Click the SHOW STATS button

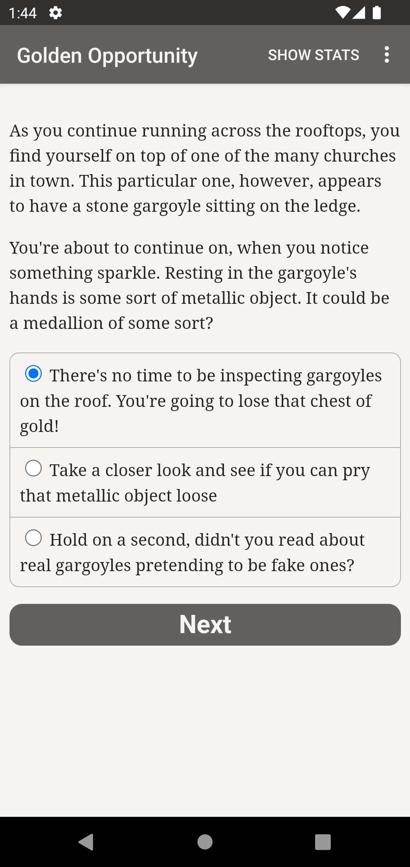pyautogui.click(x=314, y=55)
